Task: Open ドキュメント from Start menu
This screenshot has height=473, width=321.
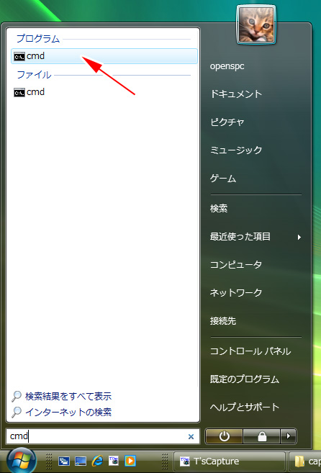Action: pos(236,94)
